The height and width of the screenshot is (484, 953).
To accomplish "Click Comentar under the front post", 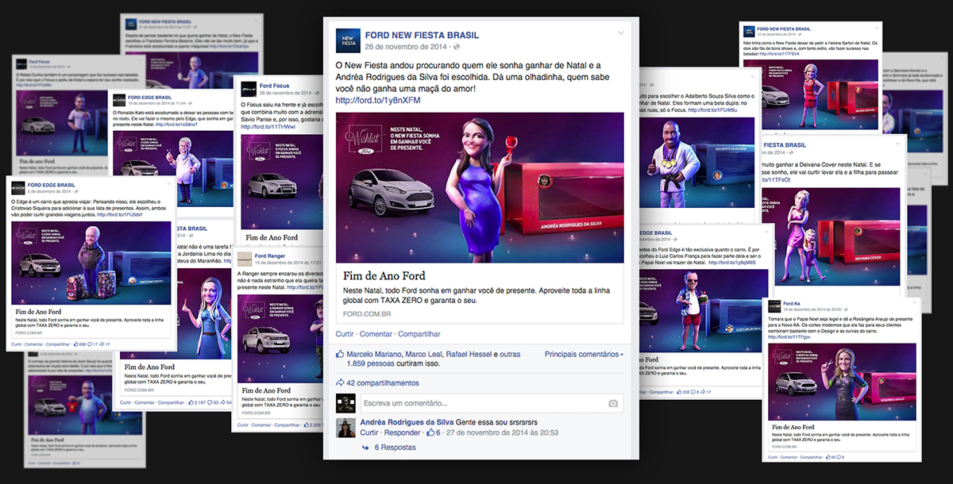I will (376, 334).
